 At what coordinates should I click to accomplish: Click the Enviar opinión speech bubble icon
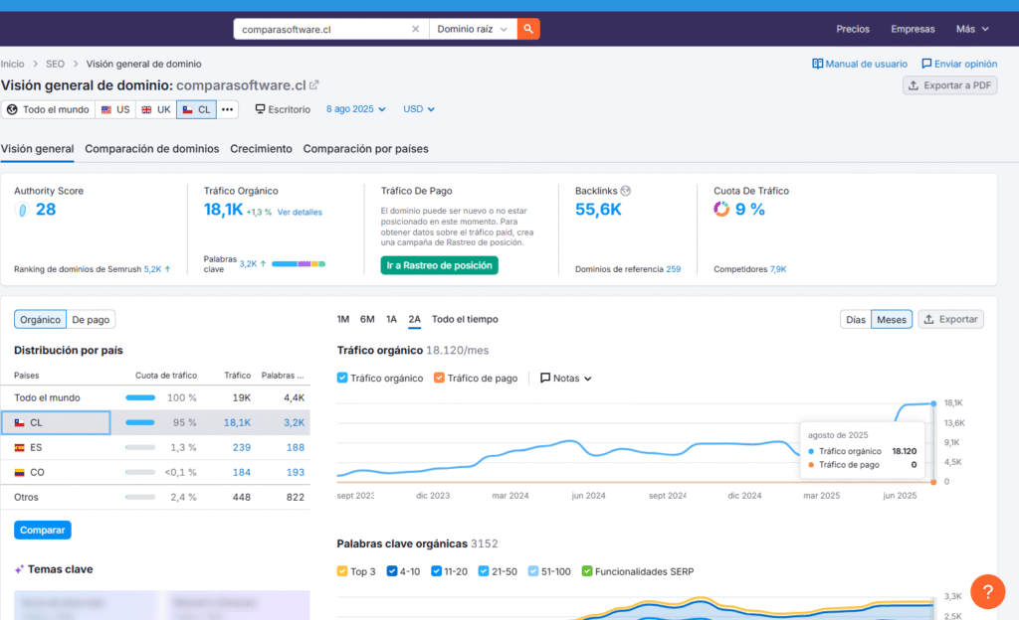(926, 64)
